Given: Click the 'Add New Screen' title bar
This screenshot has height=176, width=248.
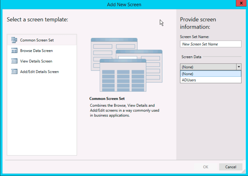Looking at the screenshot, I should click(x=124, y=5).
